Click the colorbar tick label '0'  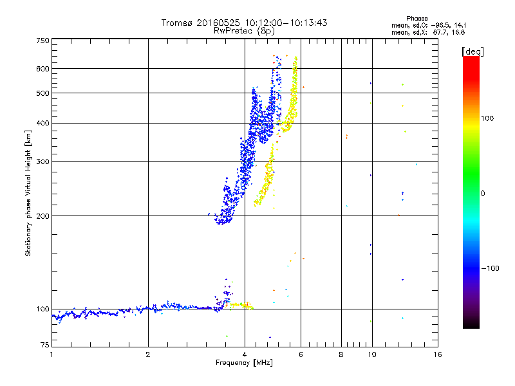click(x=483, y=193)
